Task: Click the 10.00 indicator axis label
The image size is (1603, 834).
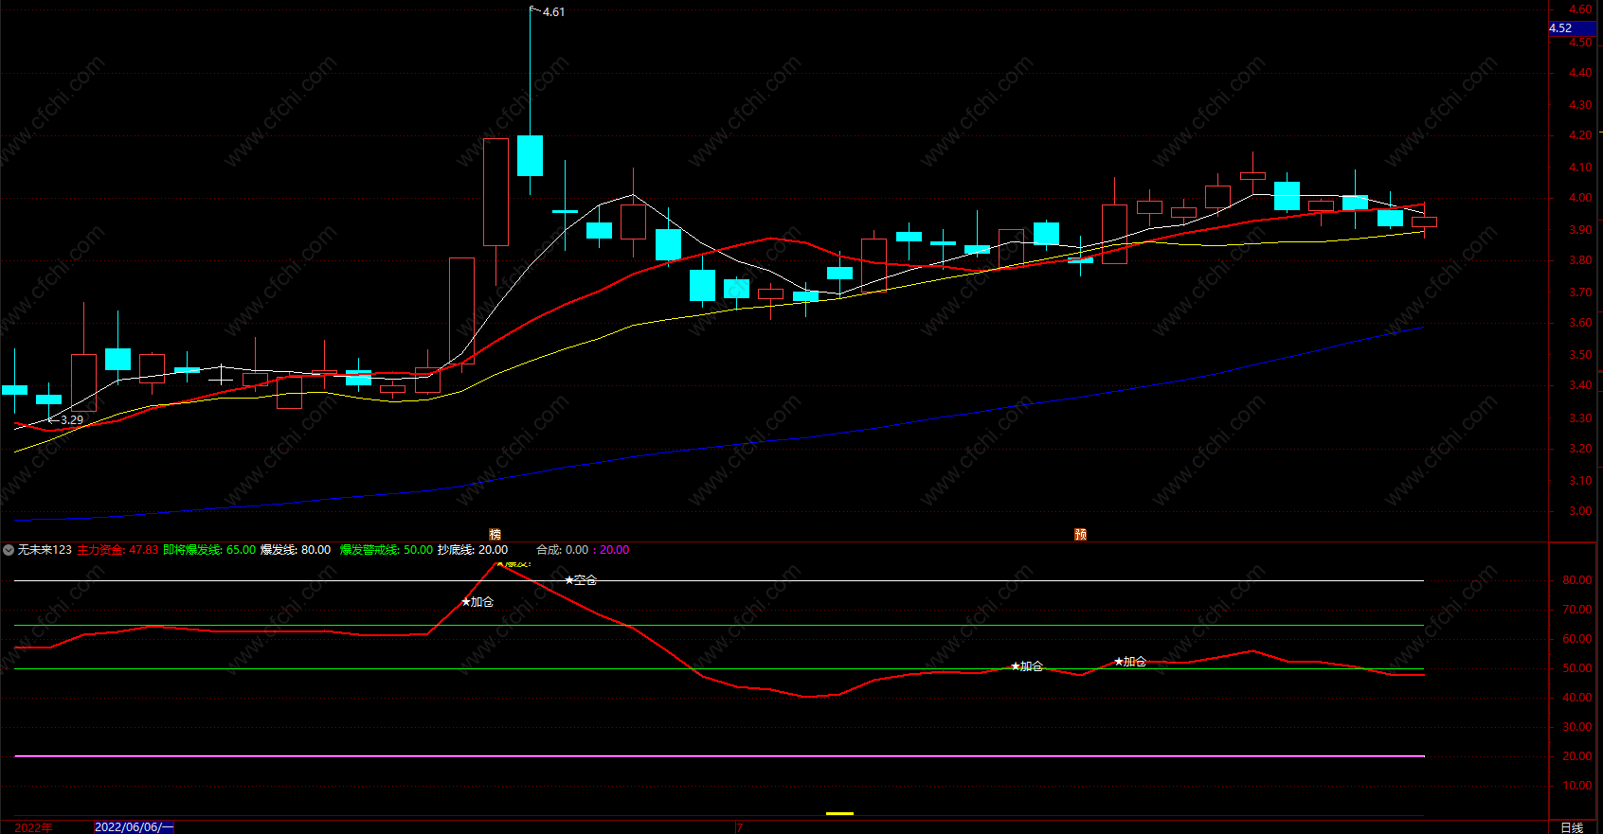Action: point(1577,786)
